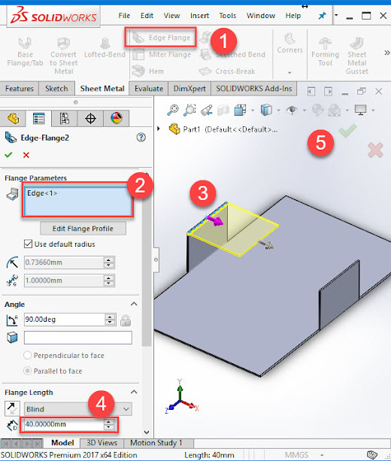Select the Perpendicular to face option
This screenshot has width=391, height=461.
point(27,356)
